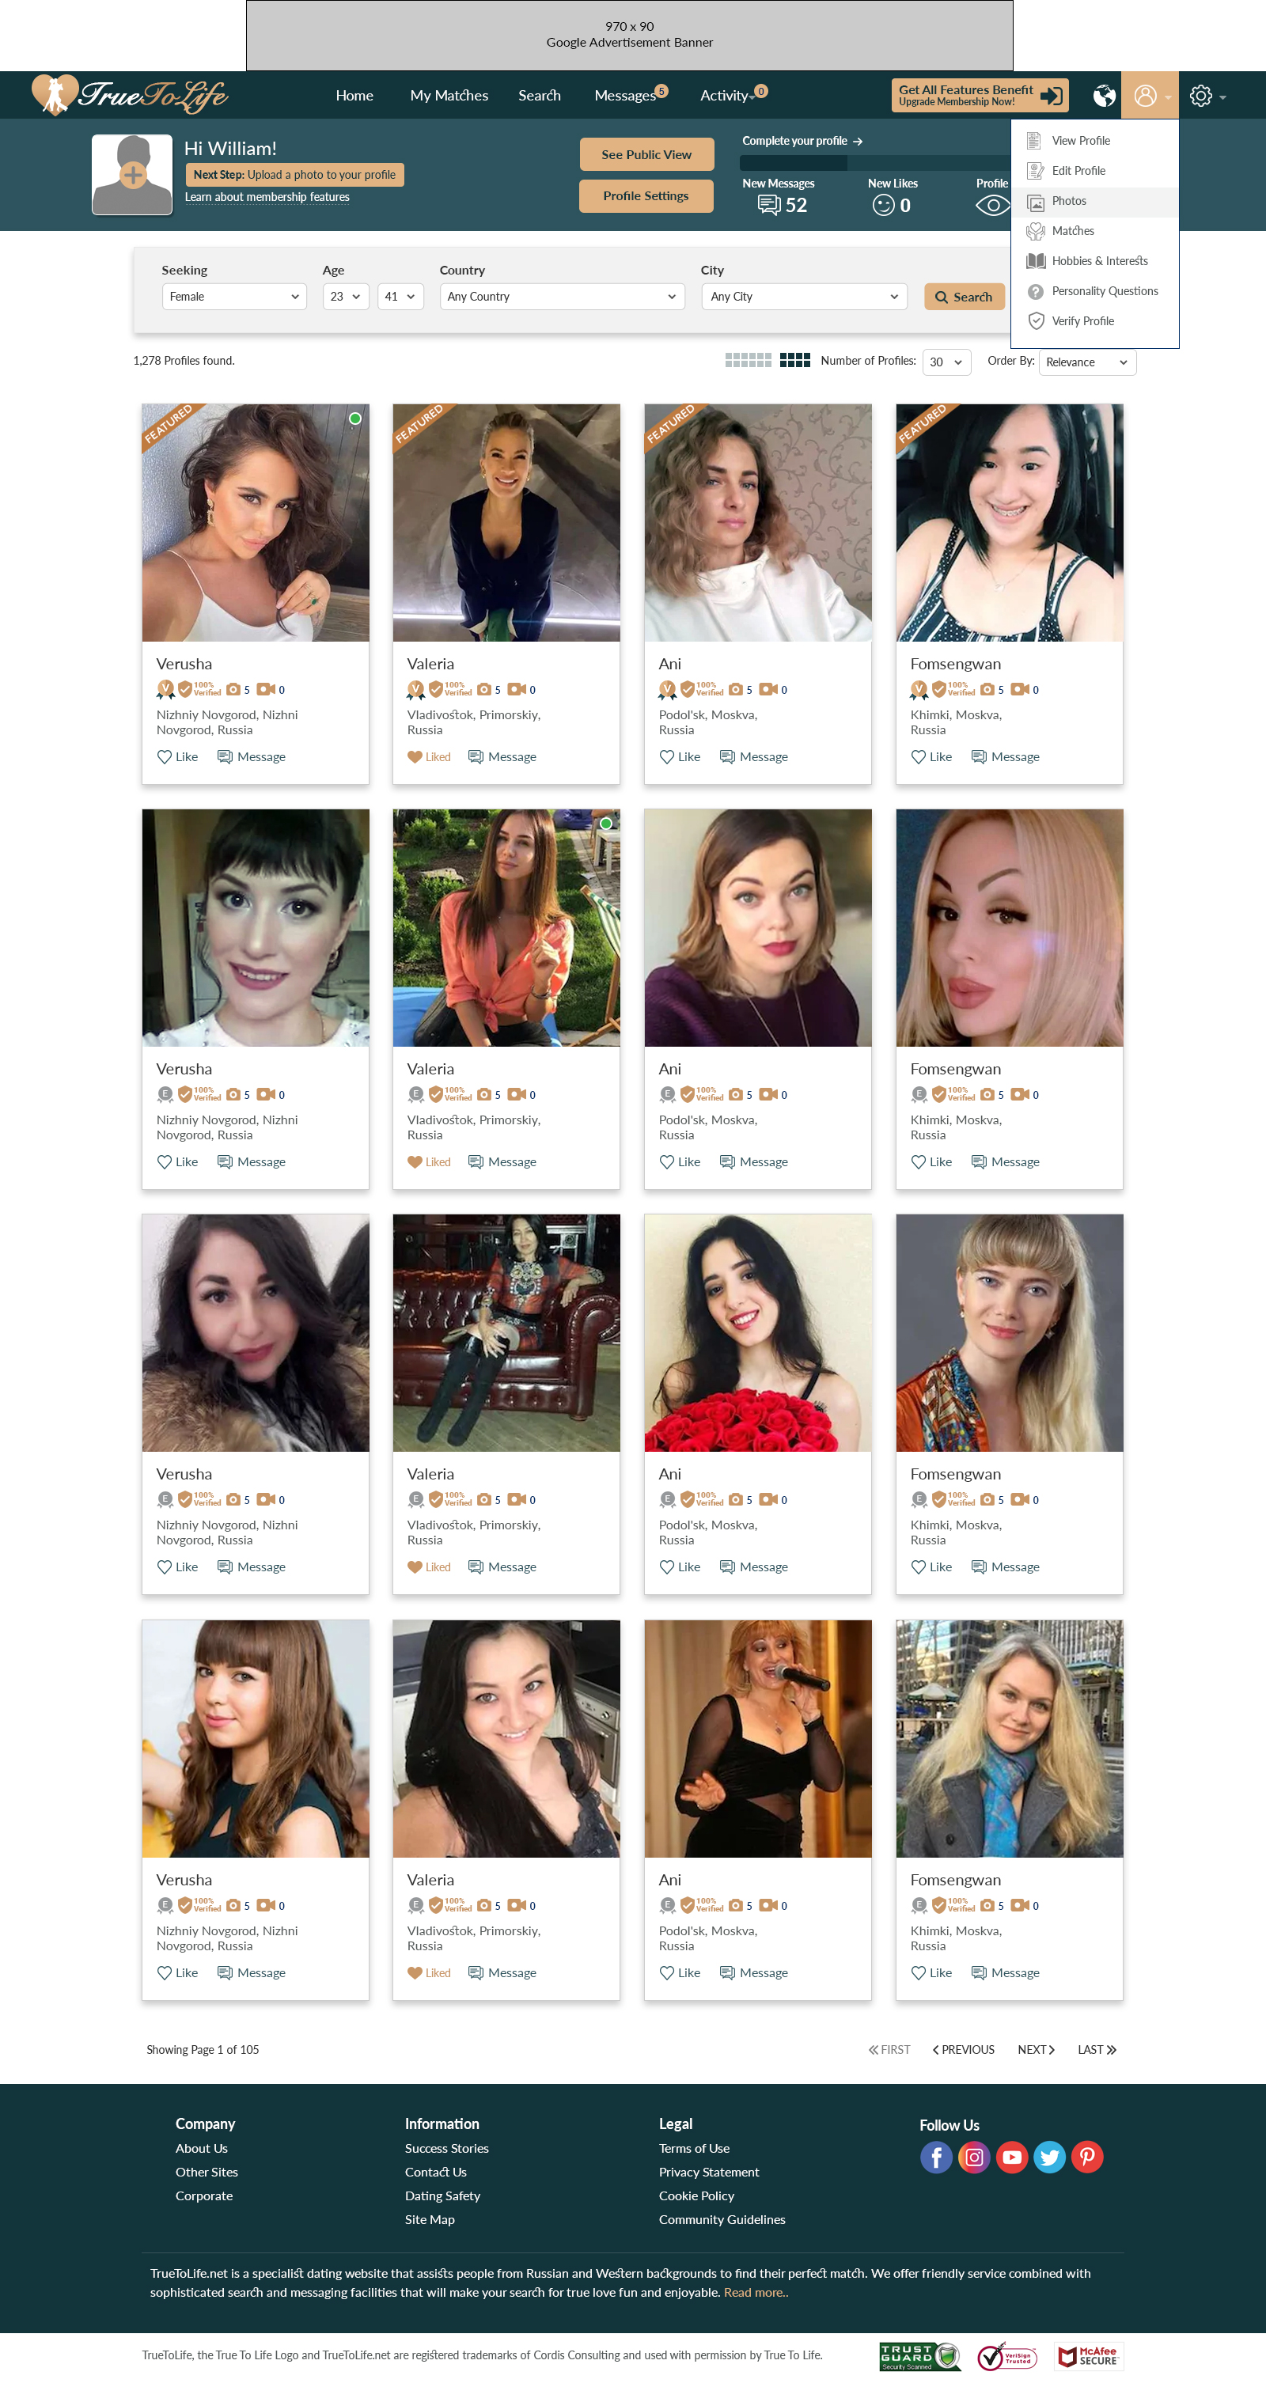The height and width of the screenshot is (2383, 1266).
Task: Unlike the featured Valeria profile
Action: (429, 756)
